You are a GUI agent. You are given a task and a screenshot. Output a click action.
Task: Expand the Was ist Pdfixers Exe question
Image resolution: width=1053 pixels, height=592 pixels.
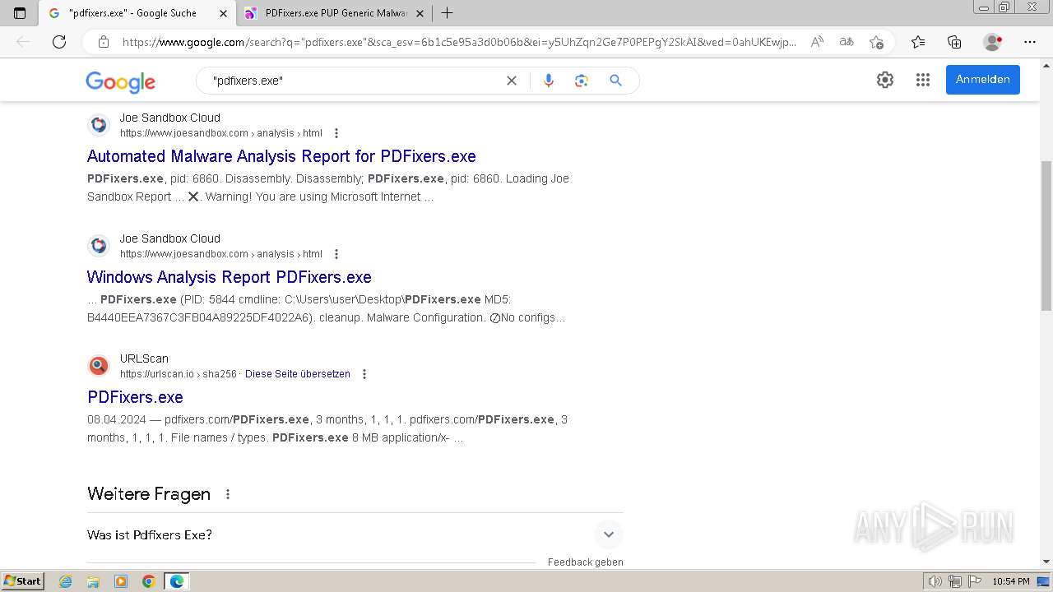[609, 534]
